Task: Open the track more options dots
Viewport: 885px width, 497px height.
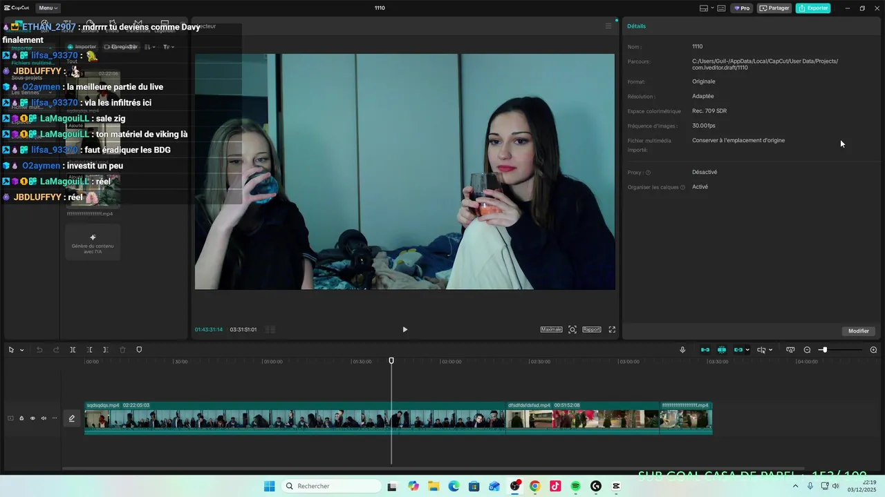Action: (55, 418)
